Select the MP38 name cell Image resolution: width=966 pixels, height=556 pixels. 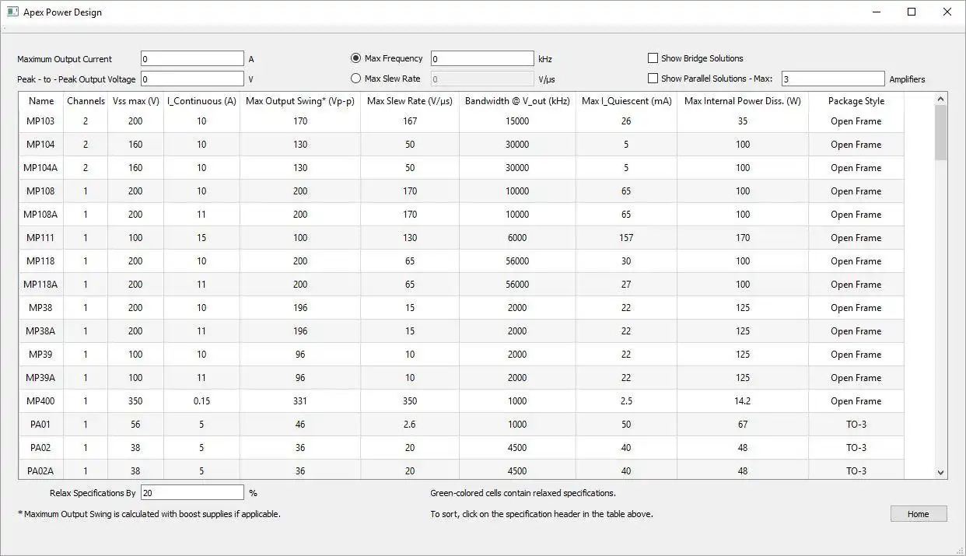pos(41,308)
